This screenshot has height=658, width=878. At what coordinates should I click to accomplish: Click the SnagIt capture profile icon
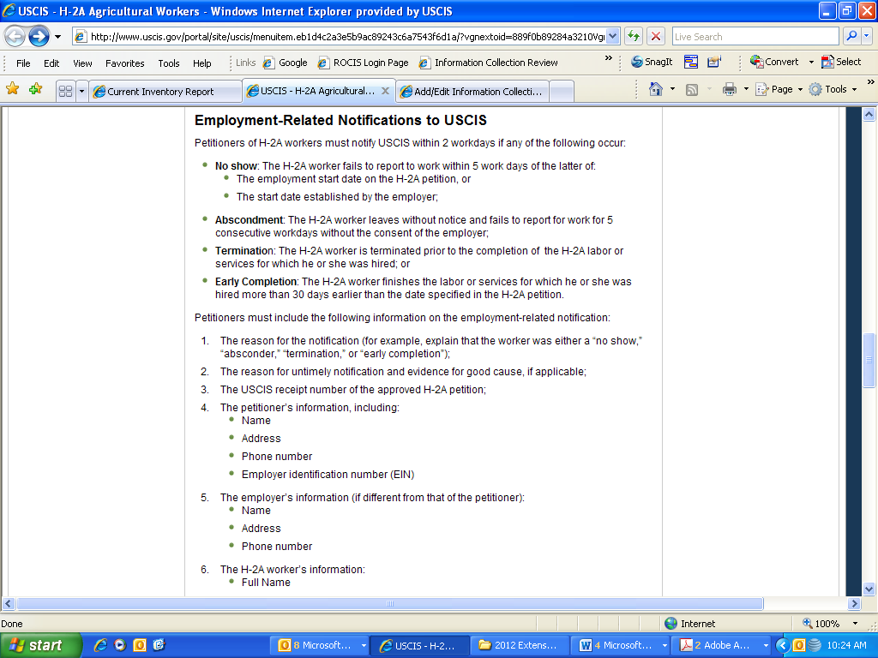pyautogui.click(x=714, y=62)
